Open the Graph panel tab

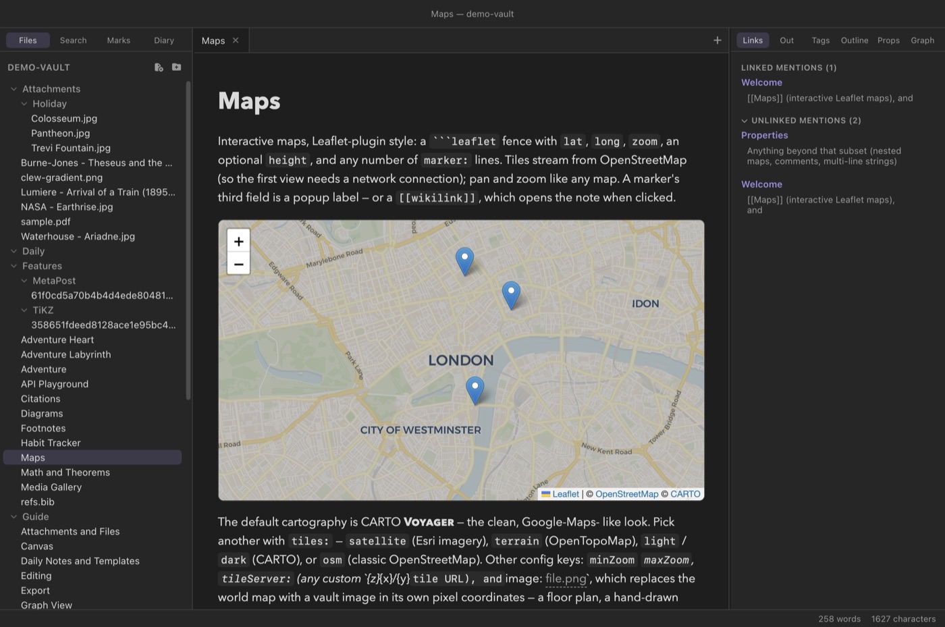coord(923,40)
